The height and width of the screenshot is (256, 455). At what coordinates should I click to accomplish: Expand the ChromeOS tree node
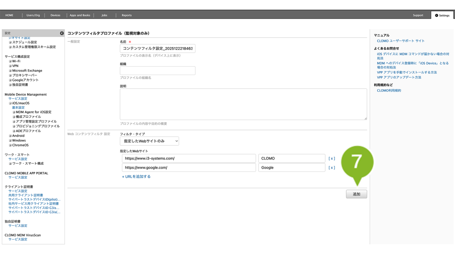10,145
